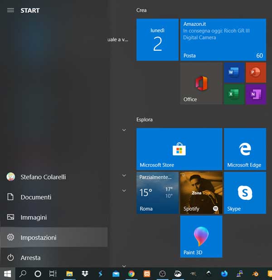Open Blender from the taskbar

[255, 274]
